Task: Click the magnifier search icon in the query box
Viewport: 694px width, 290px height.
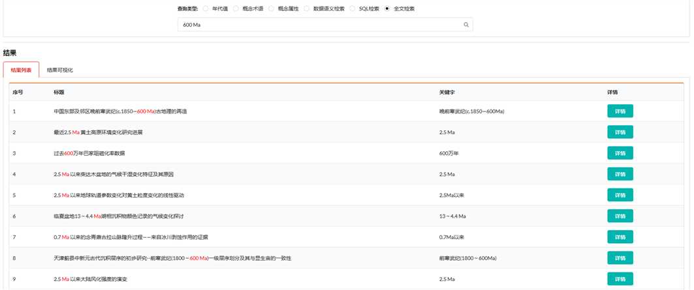Action: 466,25
